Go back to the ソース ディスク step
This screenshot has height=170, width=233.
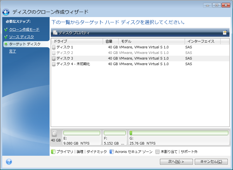point(21,37)
